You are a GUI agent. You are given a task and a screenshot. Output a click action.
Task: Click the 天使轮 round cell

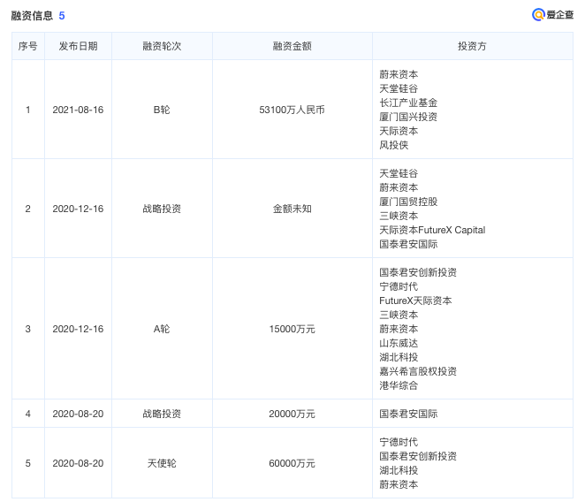pos(162,463)
